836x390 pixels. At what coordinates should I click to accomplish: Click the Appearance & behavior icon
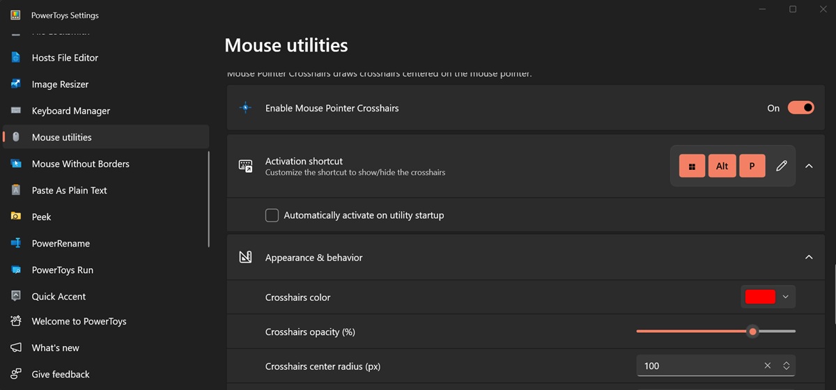245,257
